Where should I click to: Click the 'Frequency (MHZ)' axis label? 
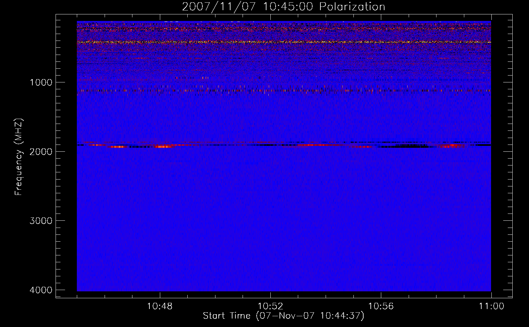tap(19, 157)
